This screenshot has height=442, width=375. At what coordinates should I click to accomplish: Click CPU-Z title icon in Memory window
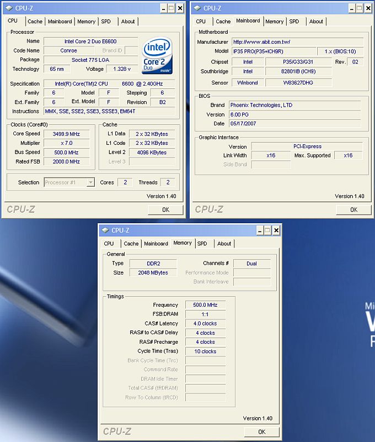coord(105,230)
